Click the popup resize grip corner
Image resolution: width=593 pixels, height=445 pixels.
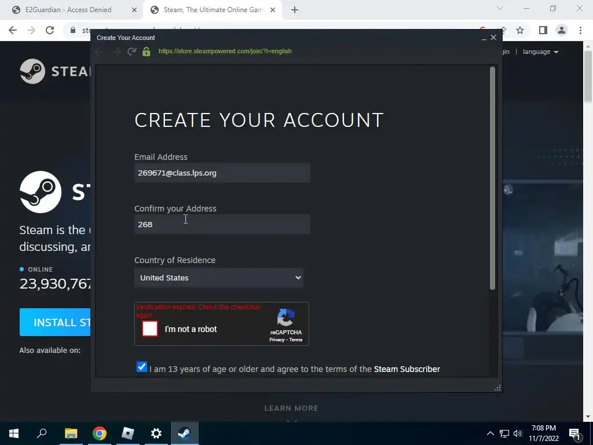point(497,388)
